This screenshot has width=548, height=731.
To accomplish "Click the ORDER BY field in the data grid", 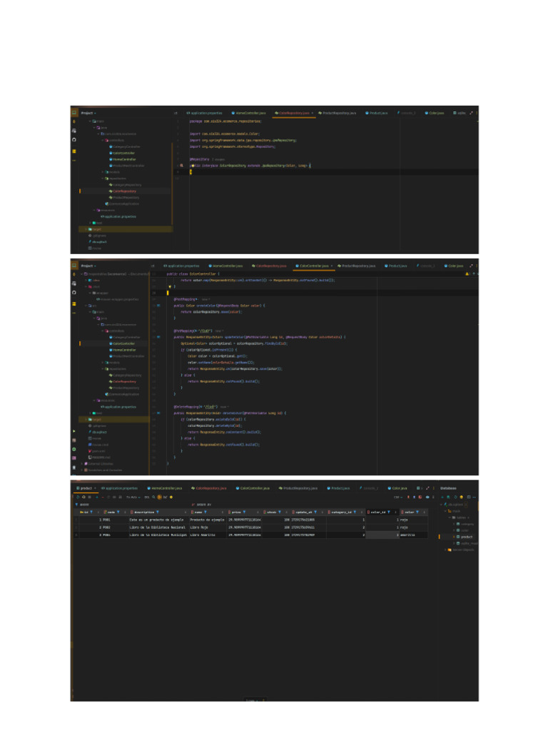I will 207,504.
